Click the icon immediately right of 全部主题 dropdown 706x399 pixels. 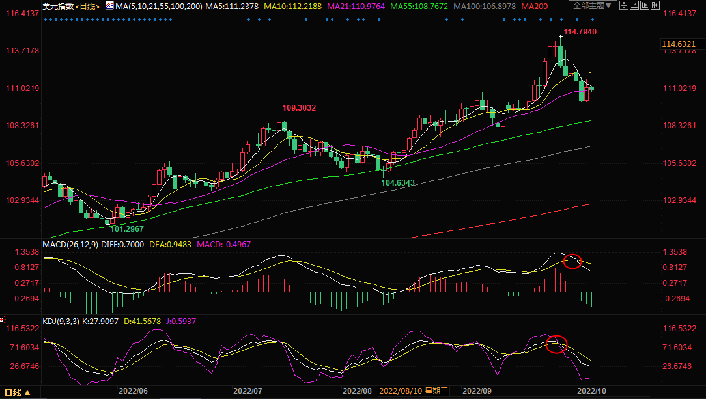click(625, 6)
